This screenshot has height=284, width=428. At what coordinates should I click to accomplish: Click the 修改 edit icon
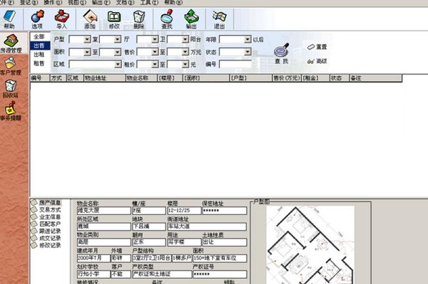point(114,19)
